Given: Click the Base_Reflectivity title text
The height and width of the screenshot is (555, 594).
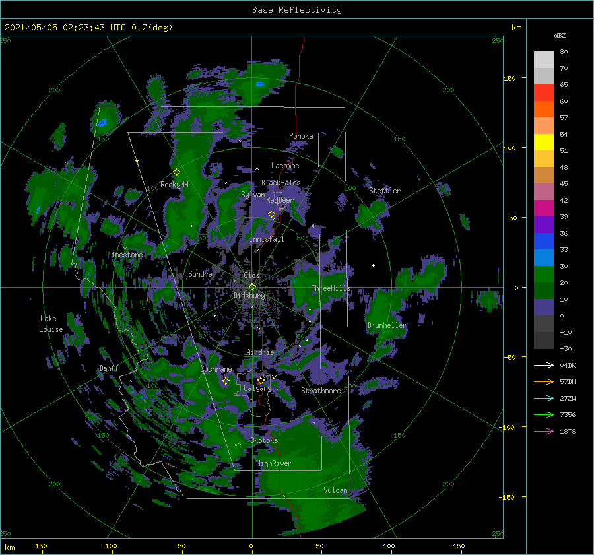Looking at the screenshot, I should coord(297,10).
